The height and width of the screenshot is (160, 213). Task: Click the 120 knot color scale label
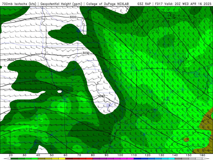[148, 155]
